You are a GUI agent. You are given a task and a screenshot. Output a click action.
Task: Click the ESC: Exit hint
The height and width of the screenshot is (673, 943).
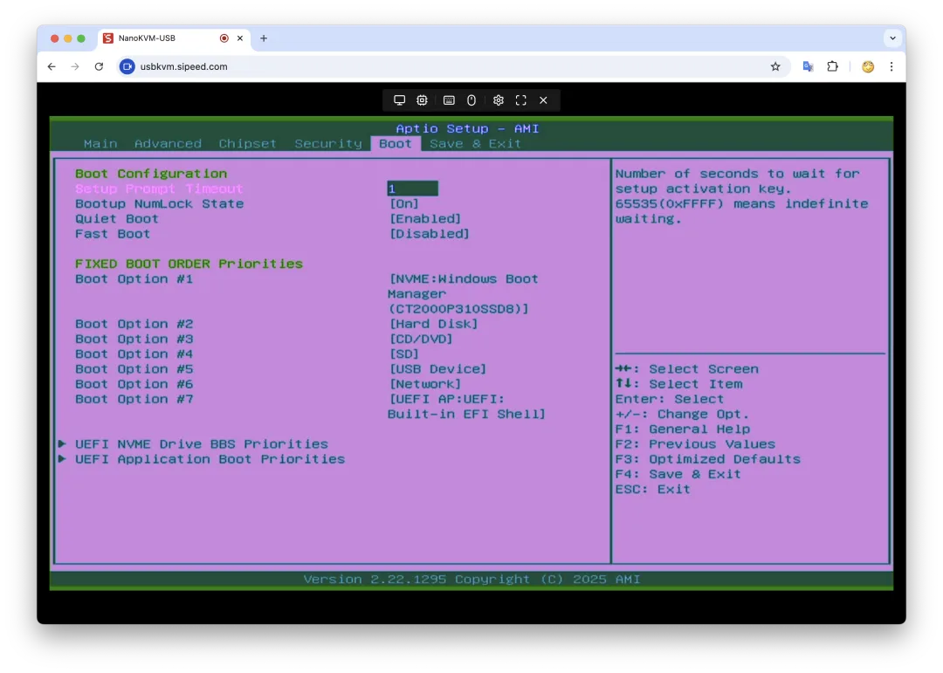tap(652, 490)
